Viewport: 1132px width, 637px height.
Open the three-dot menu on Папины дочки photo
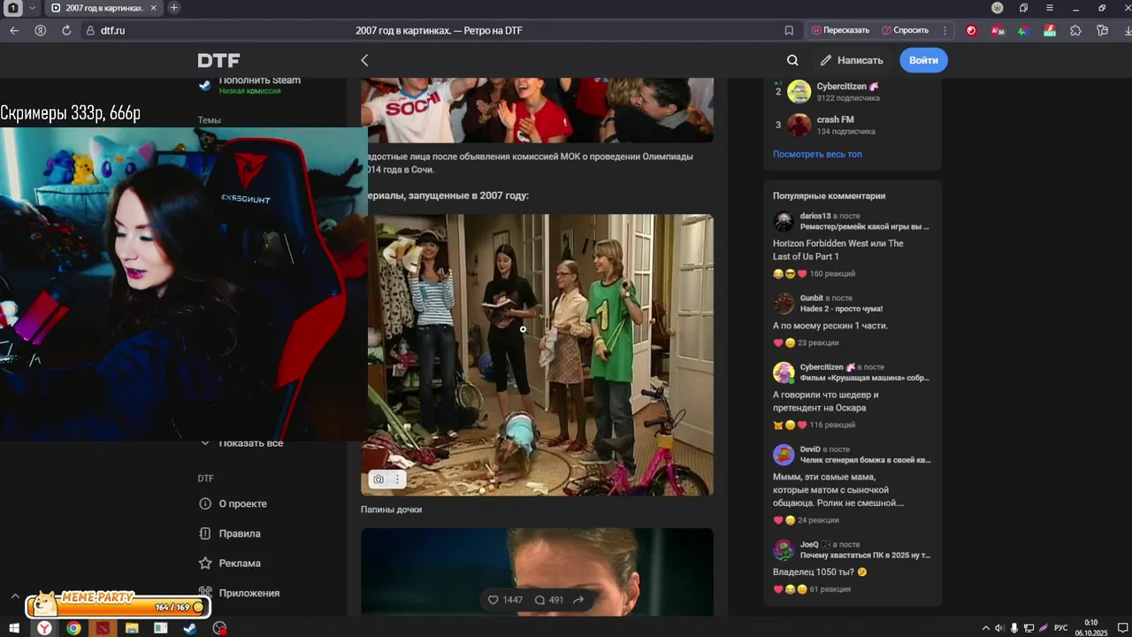[397, 480]
